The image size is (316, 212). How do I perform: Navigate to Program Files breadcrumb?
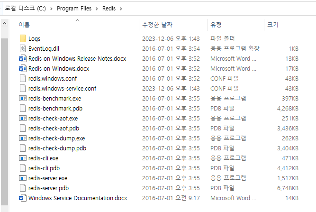tap(74, 8)
